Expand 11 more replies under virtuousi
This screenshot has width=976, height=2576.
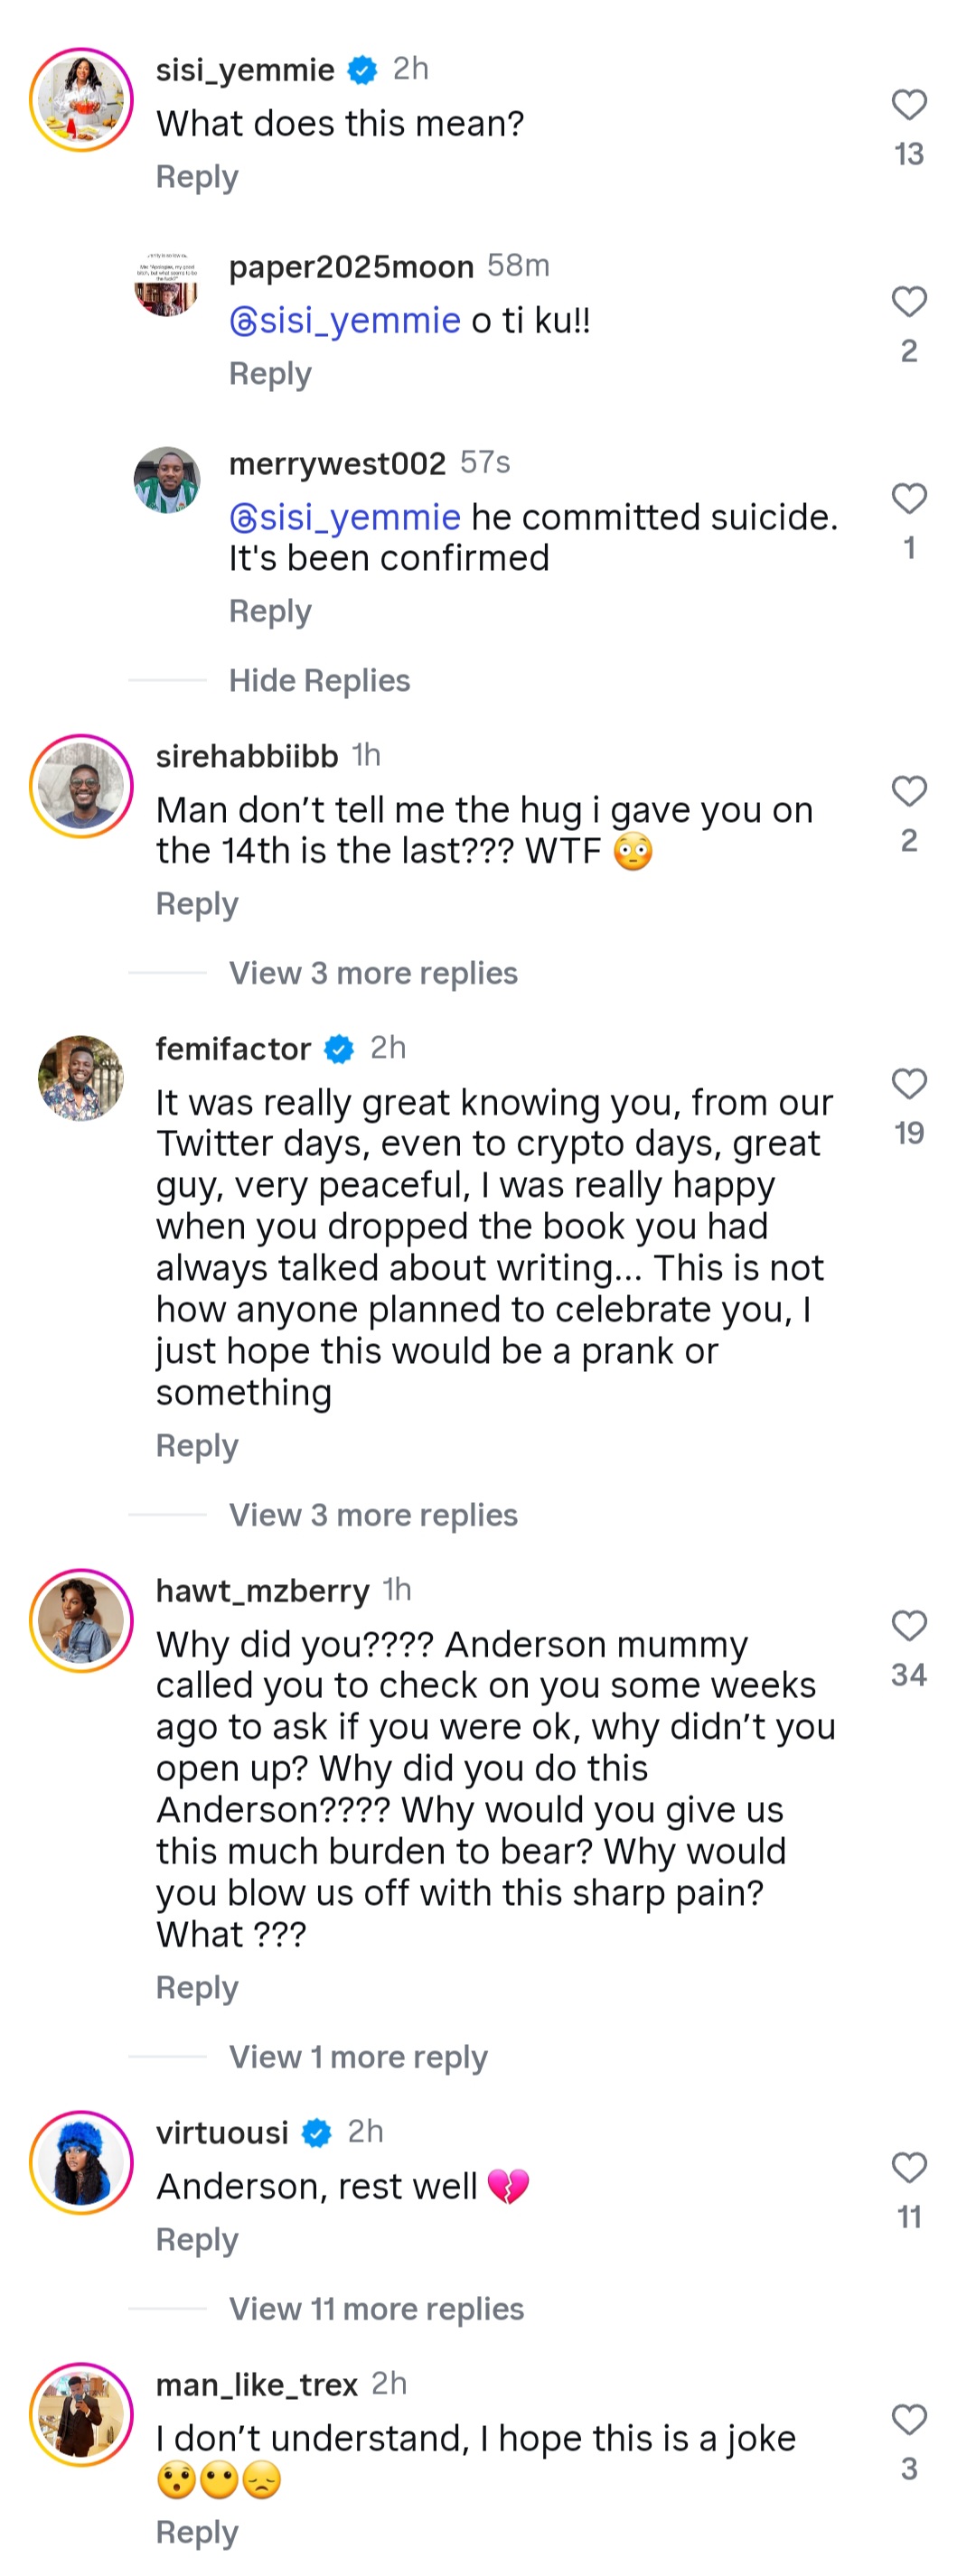click(376, 2310)
